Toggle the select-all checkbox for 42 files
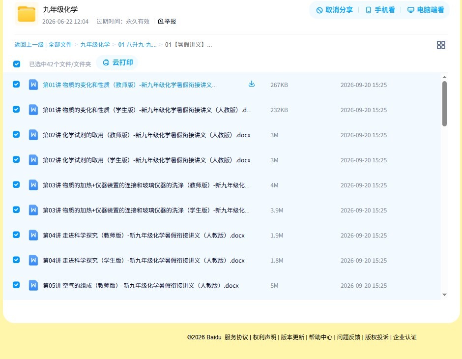This screenshot has width=462, height=359. coord(17,64)
